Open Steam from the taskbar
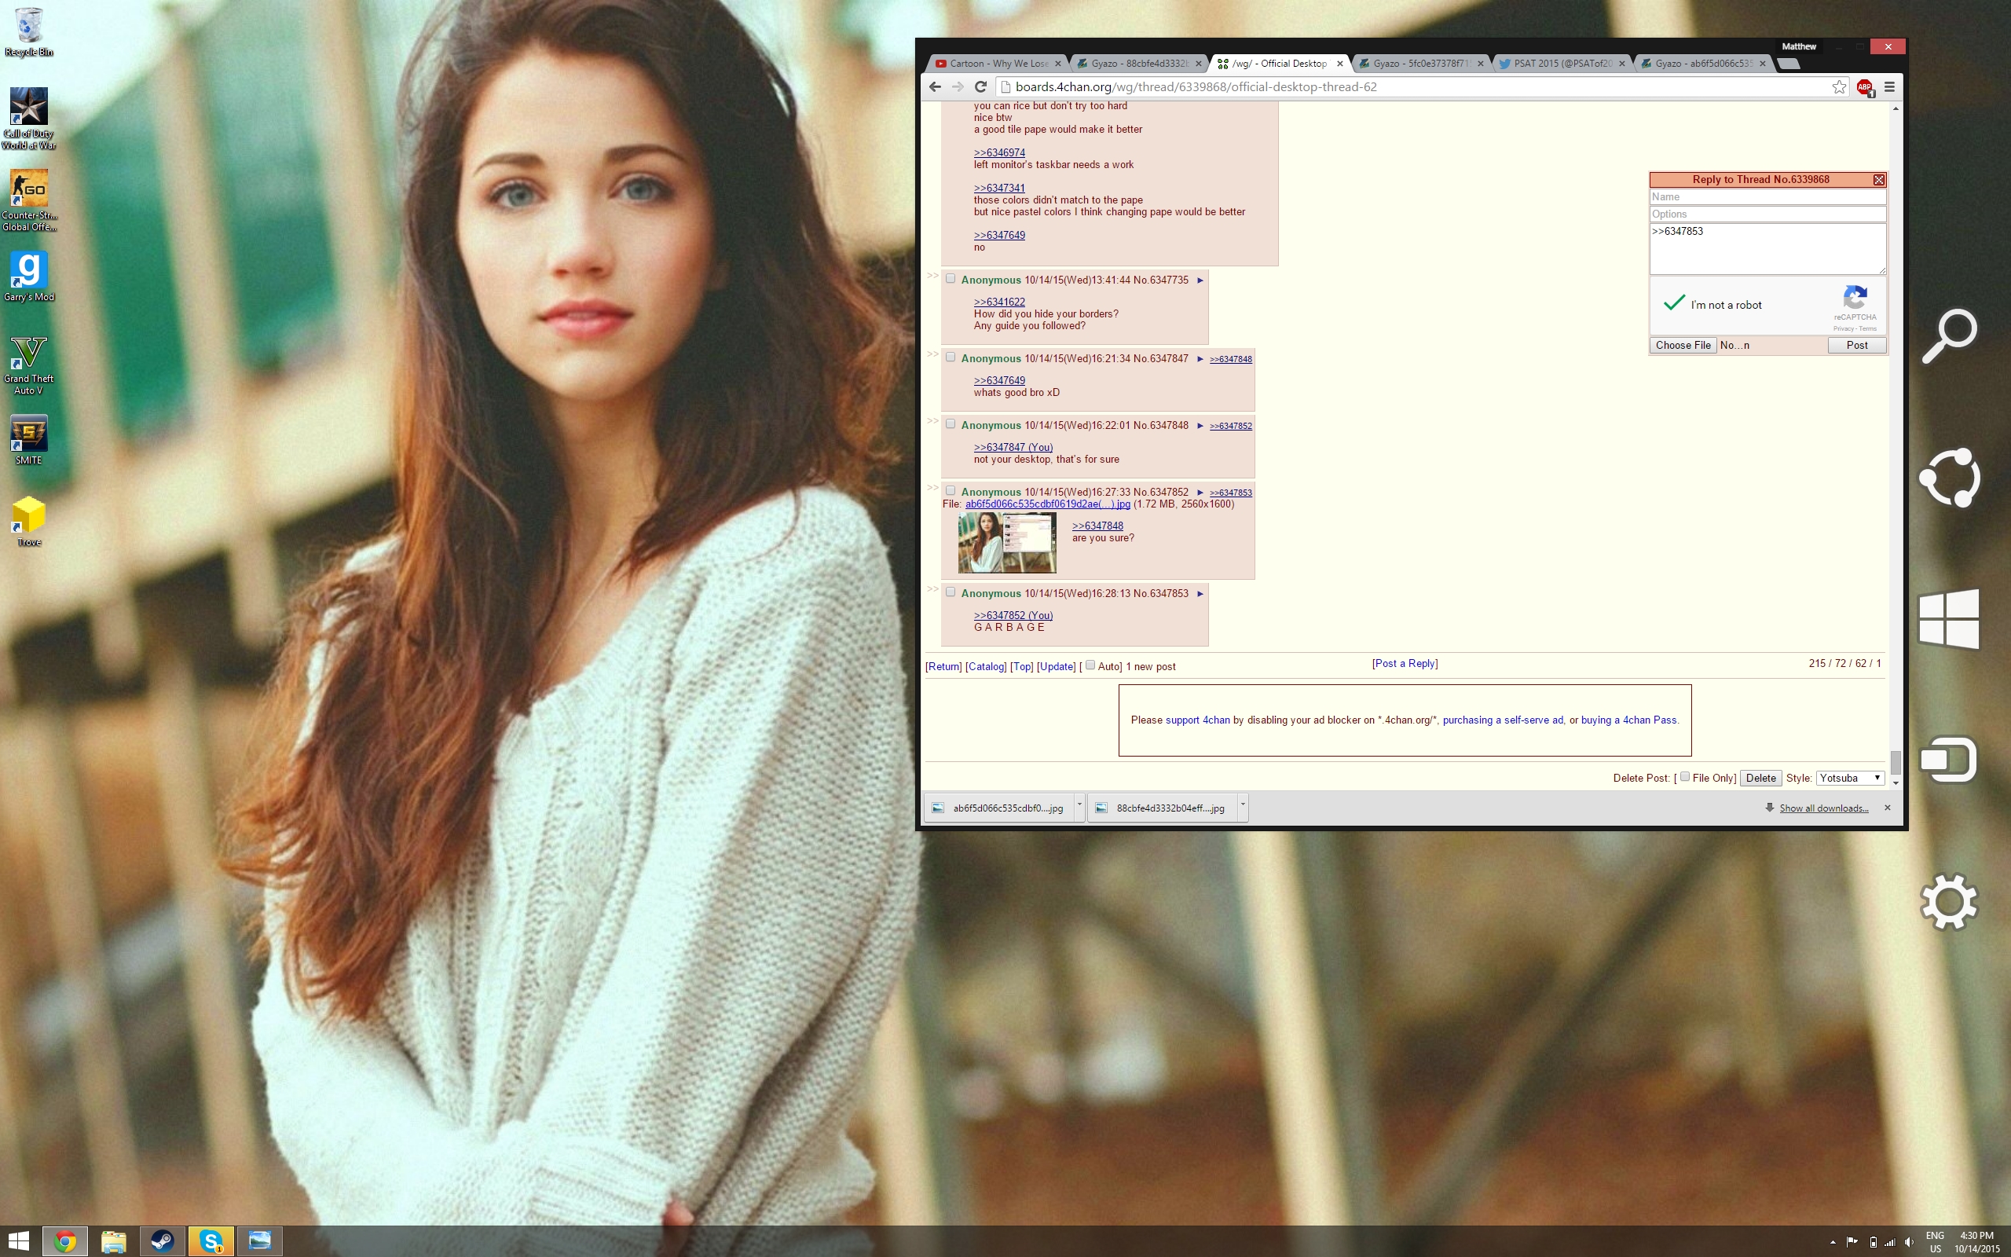The height and width of the screenshot is (1257, 2011). pos(162,1241)
